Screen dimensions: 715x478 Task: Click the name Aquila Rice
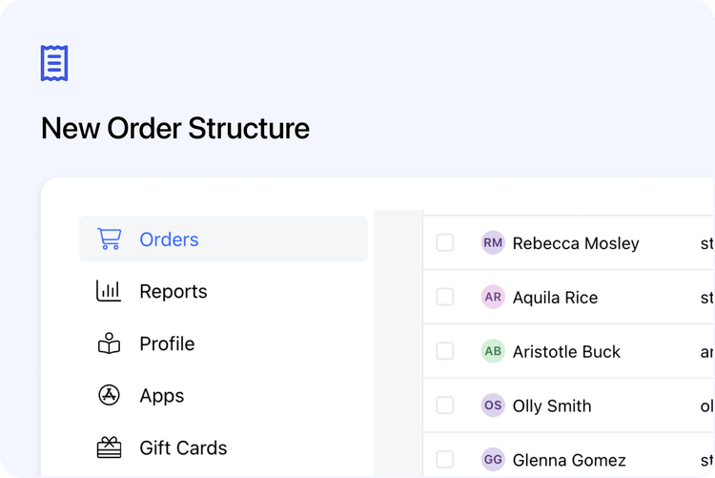pyautogui.click(x=555, y=298)
